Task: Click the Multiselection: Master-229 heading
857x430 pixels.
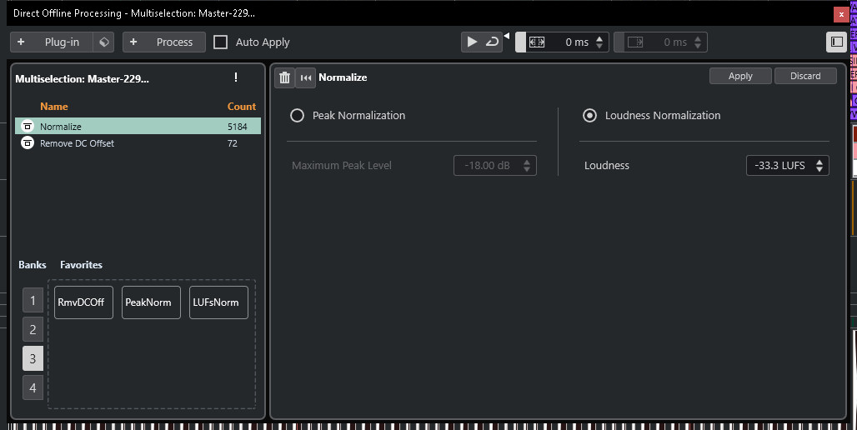Action: pyautogui.click(x=82, y=78)
